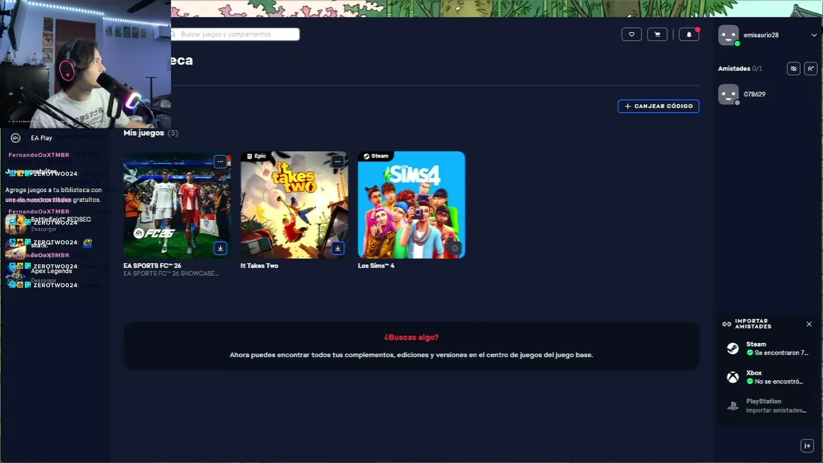823x463 pixels.
Task: Click the Mis juegos heading
Action: tap(143, 133)
